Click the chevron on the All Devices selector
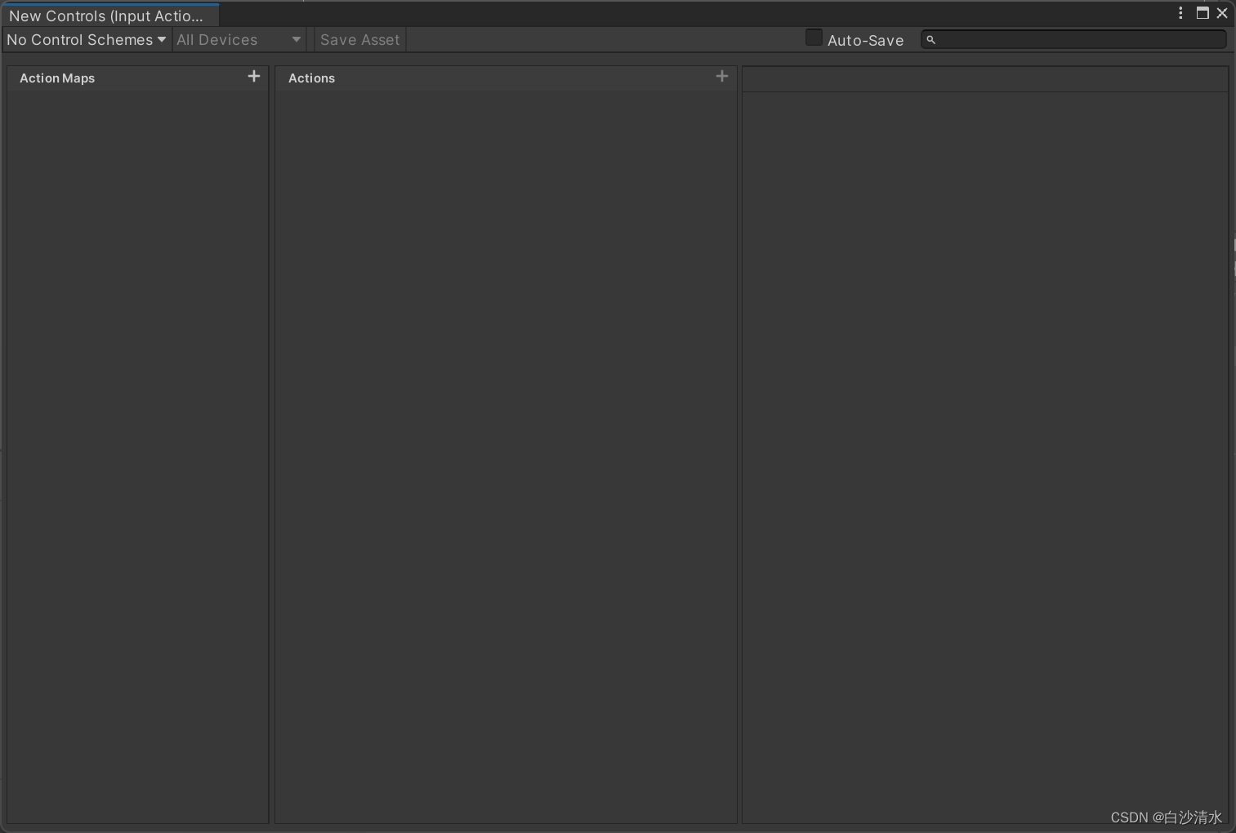1236x833 pixels. click(x=295, y=39)
